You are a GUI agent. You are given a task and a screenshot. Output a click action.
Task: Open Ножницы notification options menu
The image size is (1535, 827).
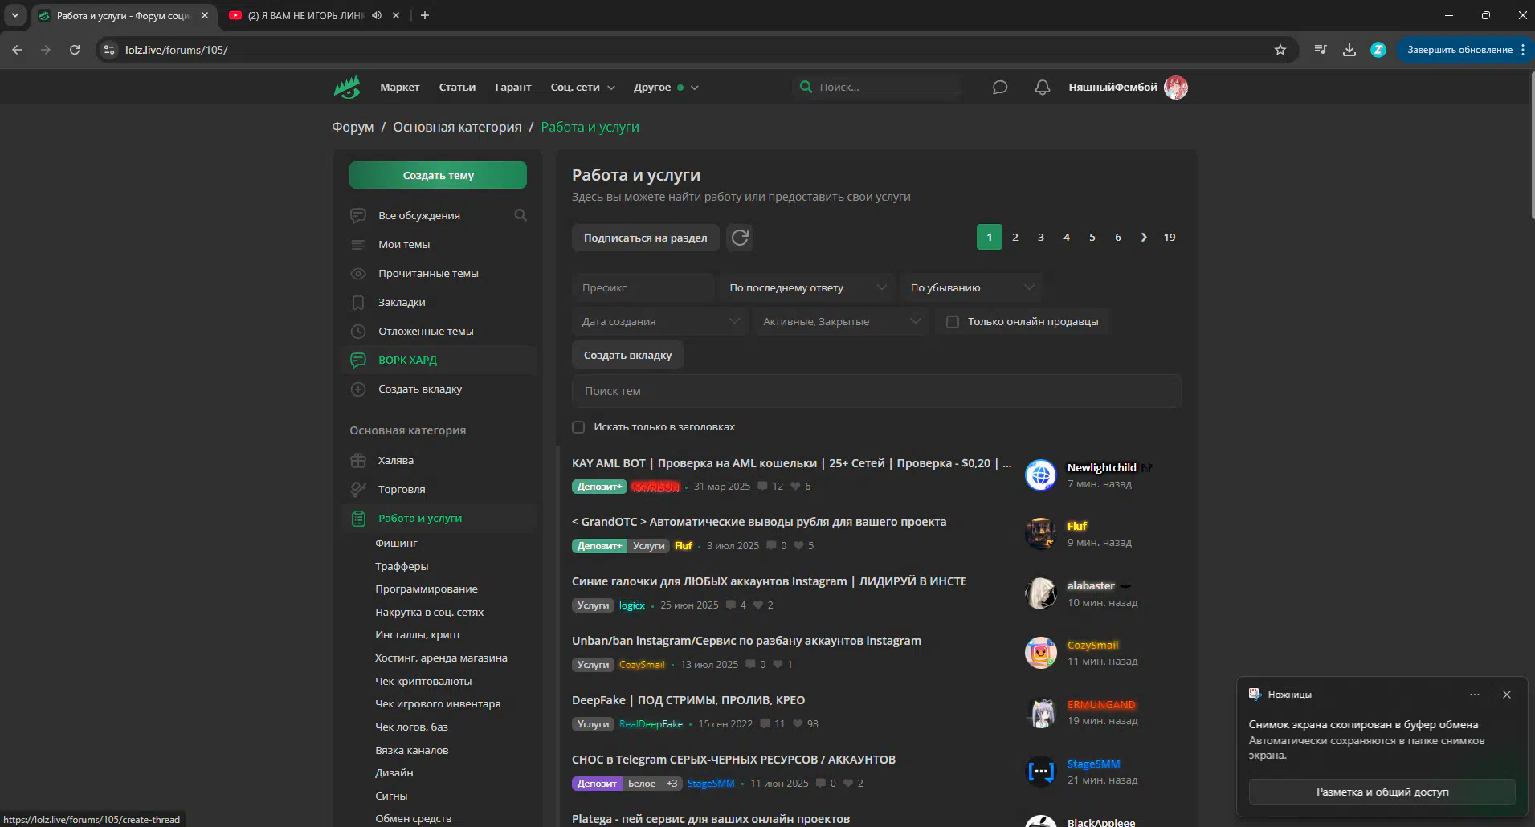tap(1475, 695)
